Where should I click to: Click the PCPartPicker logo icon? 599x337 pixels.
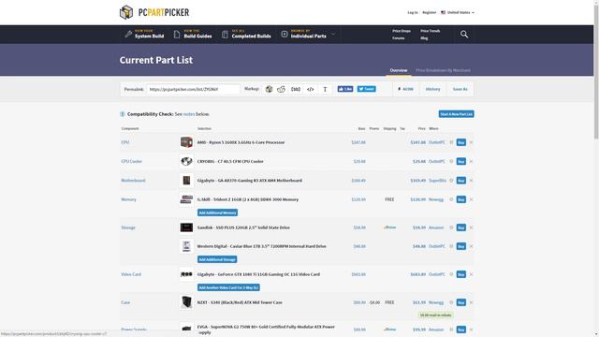tap(126, 12)
